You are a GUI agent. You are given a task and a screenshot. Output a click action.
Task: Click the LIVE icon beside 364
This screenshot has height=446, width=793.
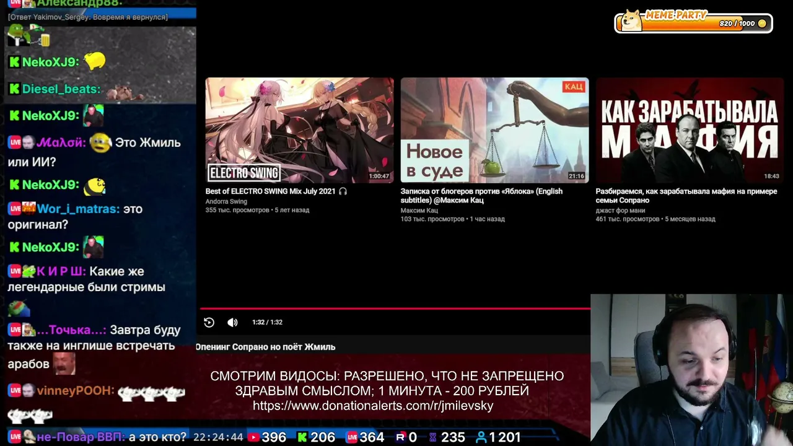352,437
